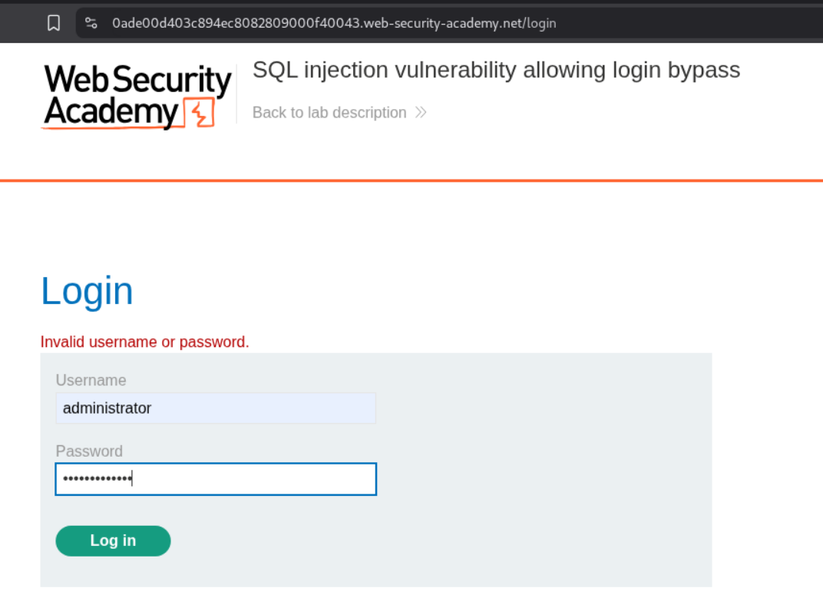Screen dimensions: 823x608
Task: Click the "Academy" word in the logo
Action: [111, 113]
